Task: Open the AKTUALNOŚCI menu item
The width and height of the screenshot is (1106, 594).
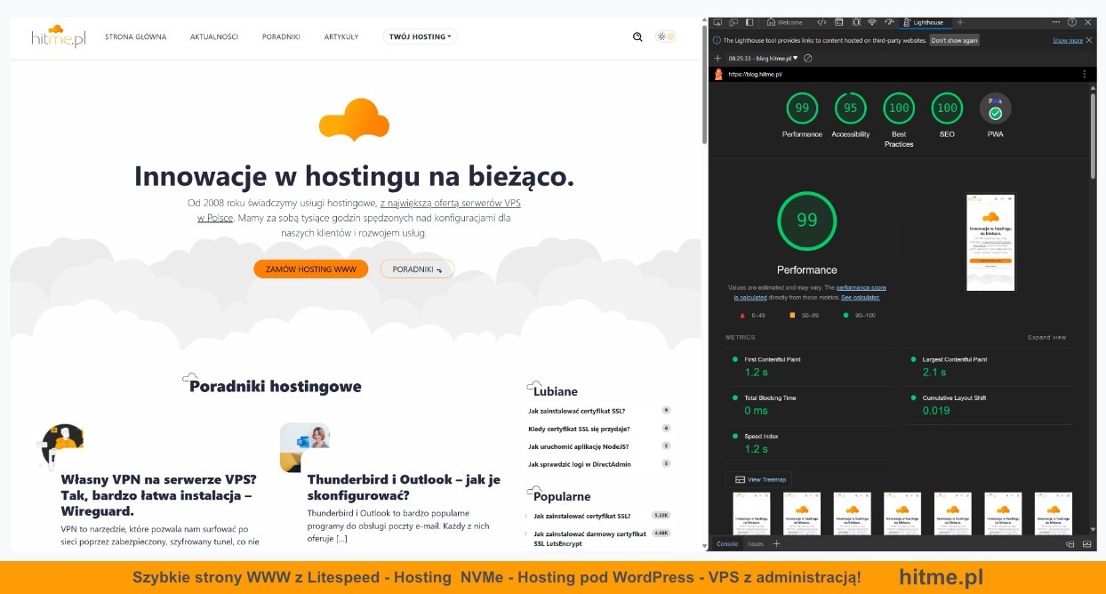Action: [x=214, y=37]
